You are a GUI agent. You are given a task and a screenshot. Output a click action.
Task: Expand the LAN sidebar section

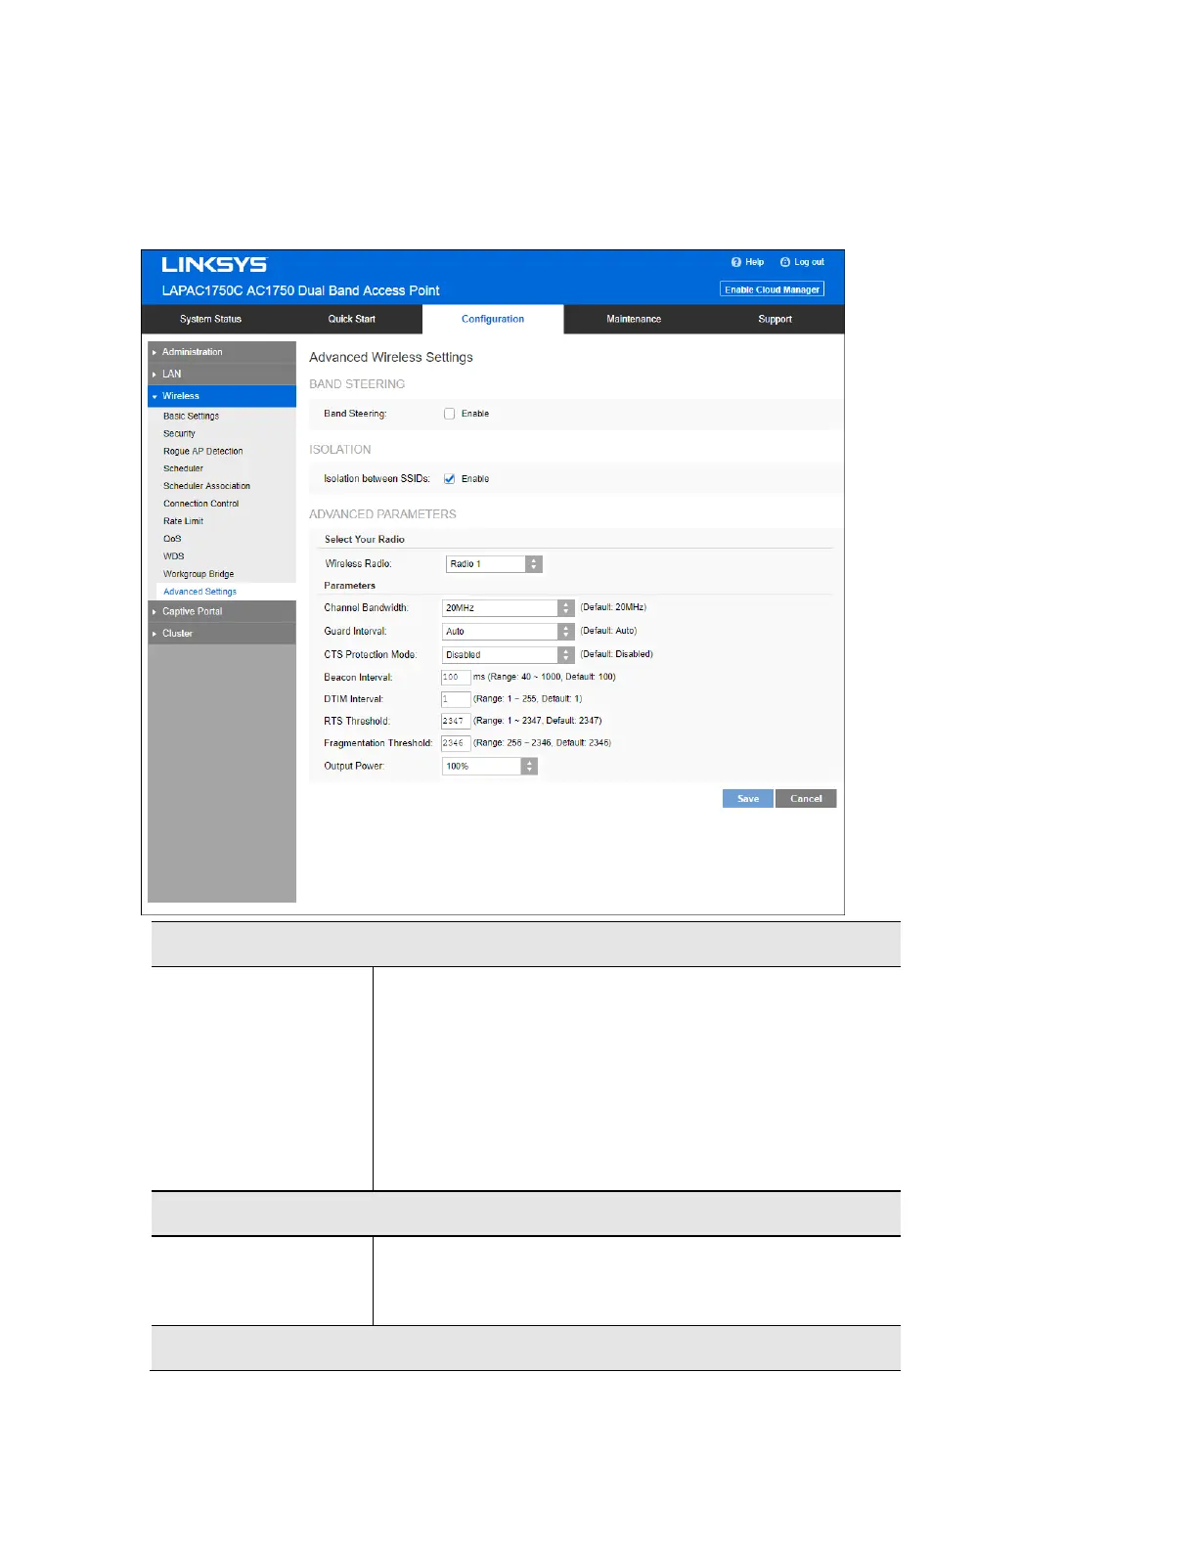click(222, 374)
